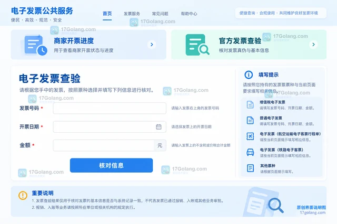Click the 用于查看商家开票状态与进度 description
Screen dimensions: 337x224
(x=84, y=50)
